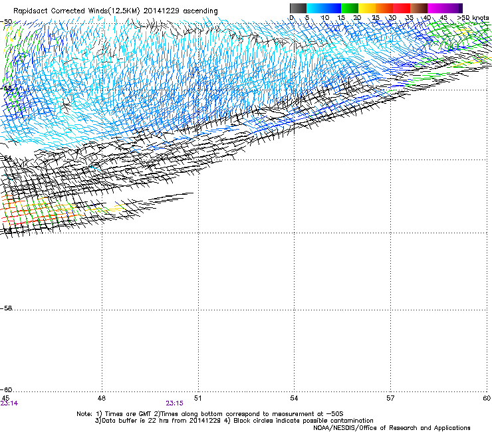
Task: Click the longitude label '48'
Action: (101, 398)
